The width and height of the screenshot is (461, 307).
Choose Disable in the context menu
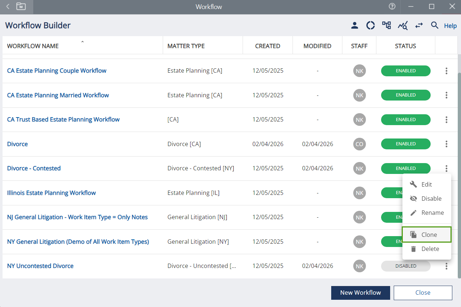click(x=427, y=199)
